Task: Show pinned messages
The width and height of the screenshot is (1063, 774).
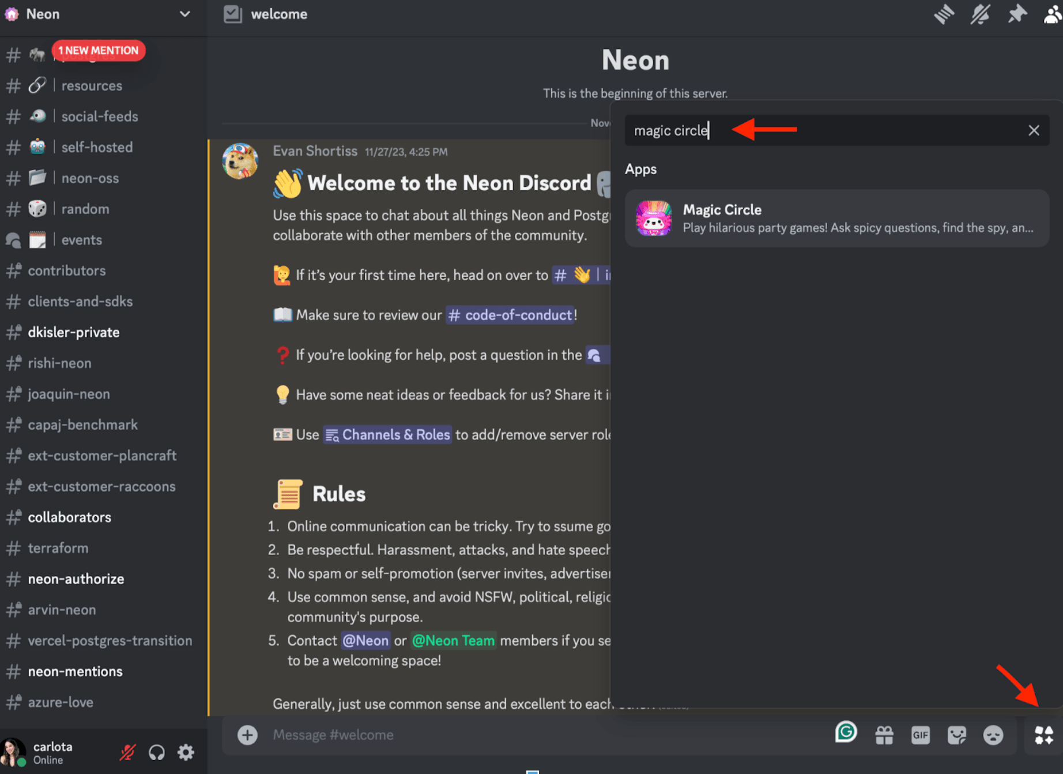Action: pyautogui.click(x=1017, y=14)
